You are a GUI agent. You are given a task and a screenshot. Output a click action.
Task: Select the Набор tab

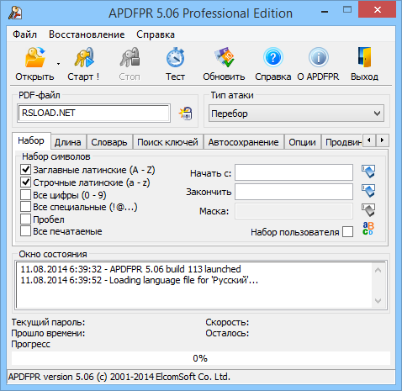tap(31, 140)
